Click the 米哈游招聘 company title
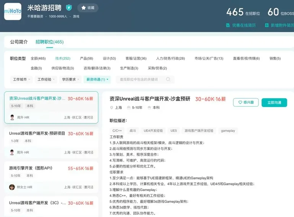The height and width of the screenshot is (217, 294). pyautogui.click(x=44, y=8)
